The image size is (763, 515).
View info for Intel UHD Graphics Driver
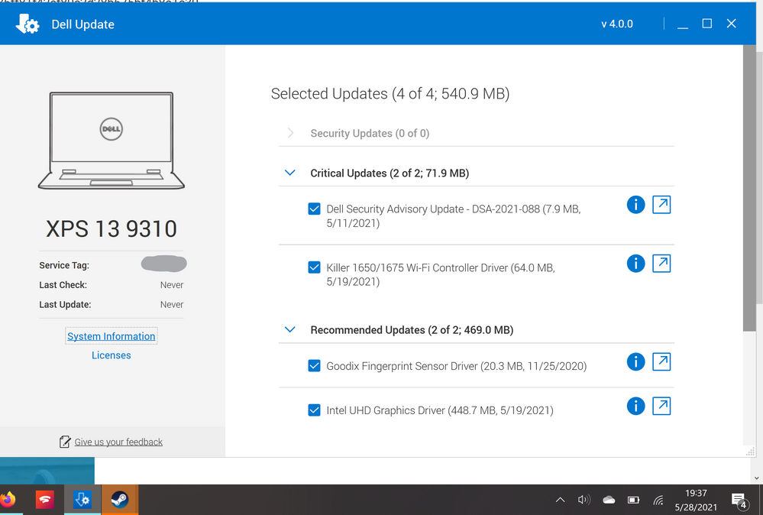click(635, 406)
